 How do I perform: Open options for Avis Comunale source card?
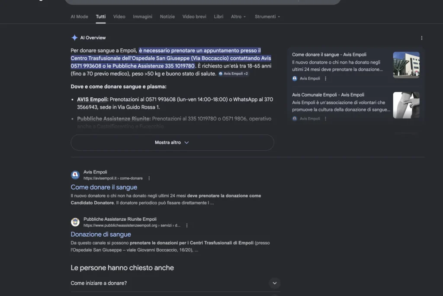325,119
